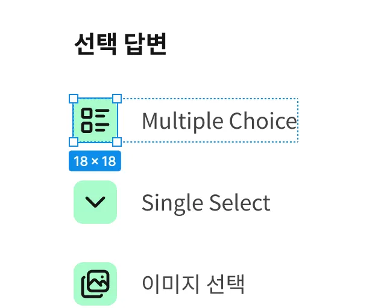Grab the top-left resize handle
This screenshot has height=308, width=381.
[74, 99]
